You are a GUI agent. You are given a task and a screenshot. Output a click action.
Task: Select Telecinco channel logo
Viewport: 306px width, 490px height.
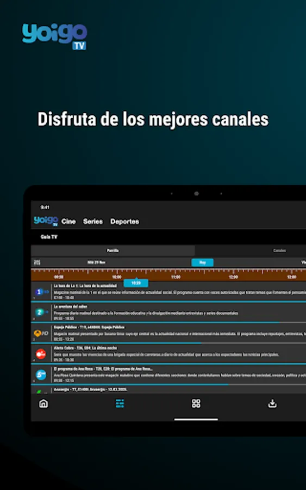click(x=41, y=375)
